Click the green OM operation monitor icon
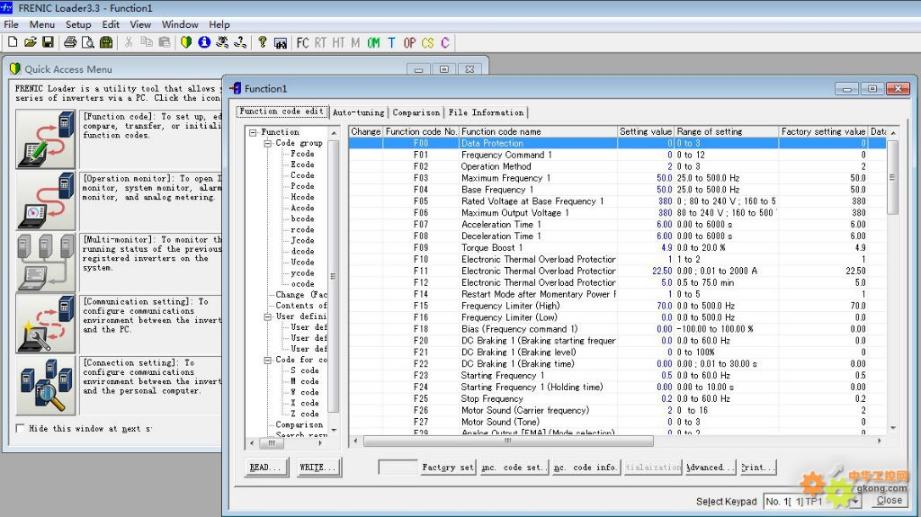 [x=373, y=43]
